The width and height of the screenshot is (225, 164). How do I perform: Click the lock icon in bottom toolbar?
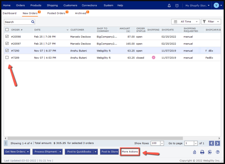tap(194, 152)
